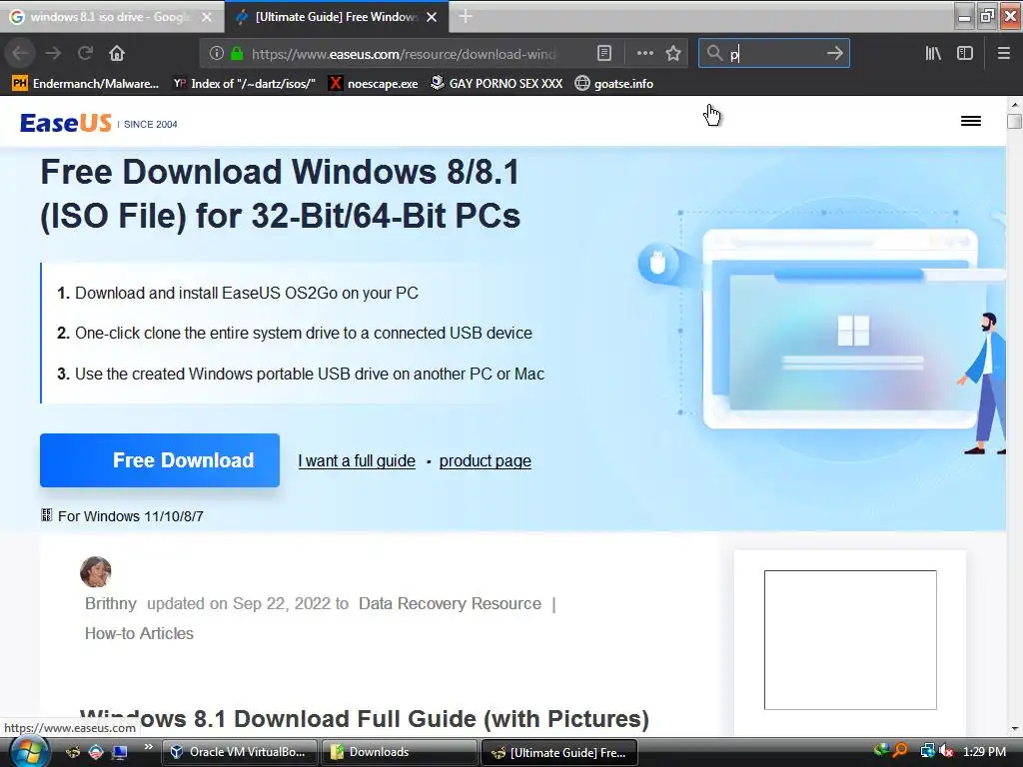Open the Data Recovery Resource link
1023x767 pixels.
click(451, 603)
